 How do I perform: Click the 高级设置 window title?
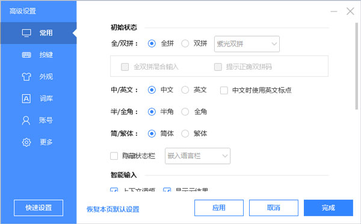pos(23,11)
